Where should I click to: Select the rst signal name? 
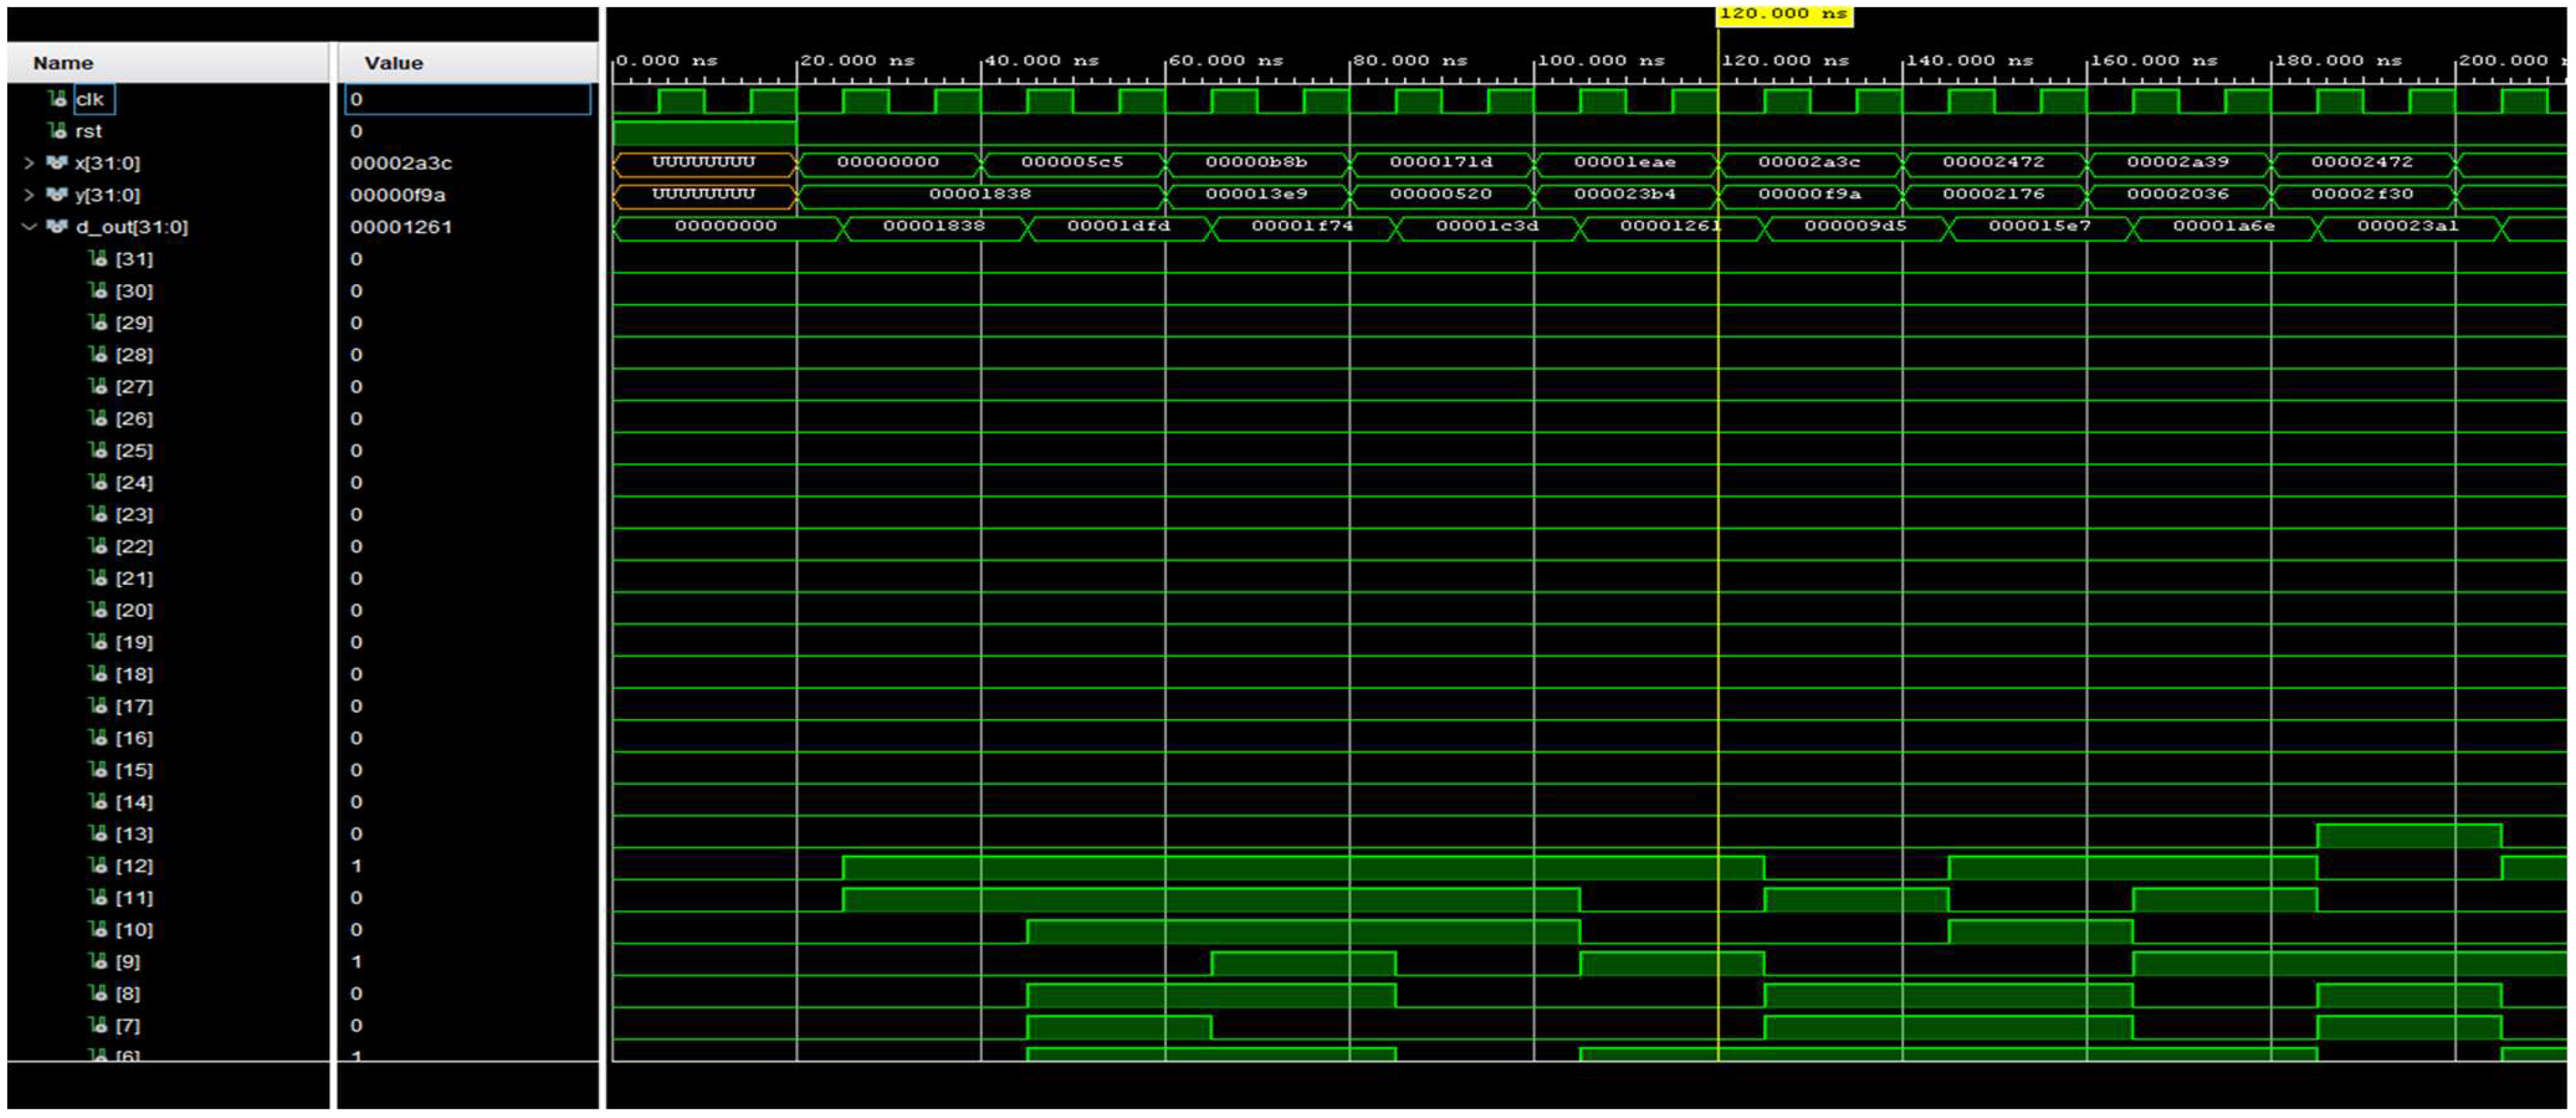[88, 131]
